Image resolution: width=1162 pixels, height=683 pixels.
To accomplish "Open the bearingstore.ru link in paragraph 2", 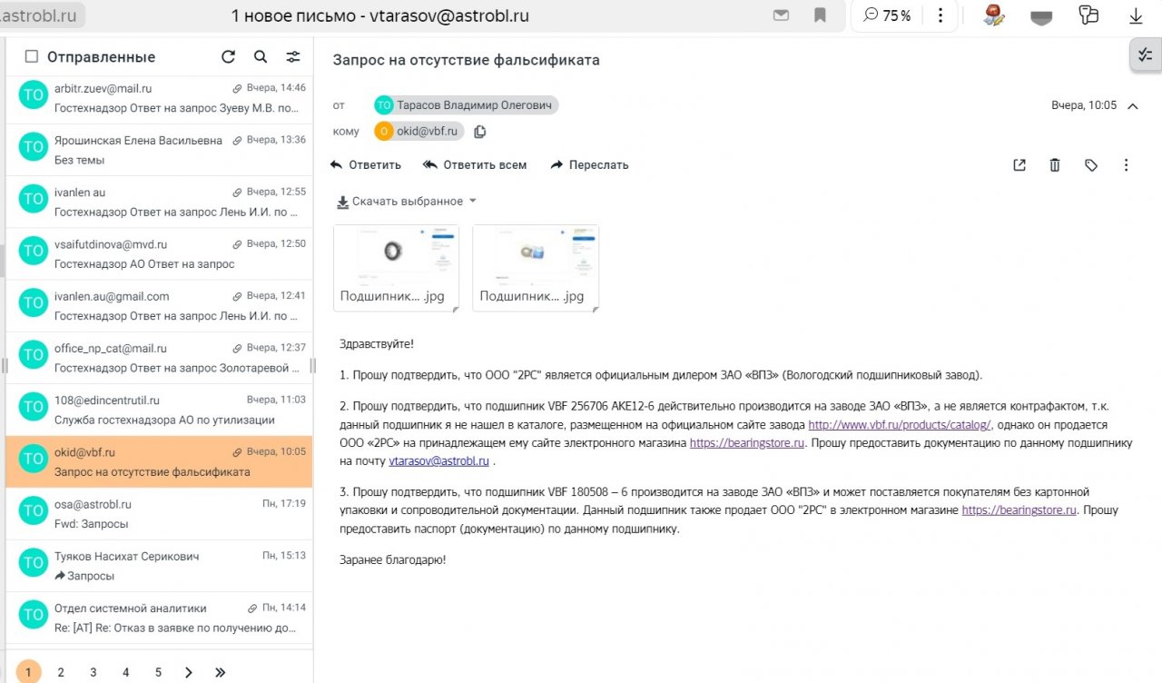I will (746, 443).
